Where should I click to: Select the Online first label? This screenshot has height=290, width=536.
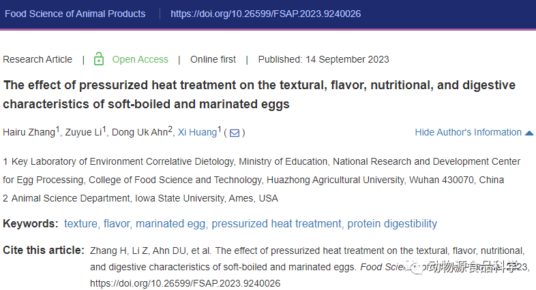pos(213,59)
